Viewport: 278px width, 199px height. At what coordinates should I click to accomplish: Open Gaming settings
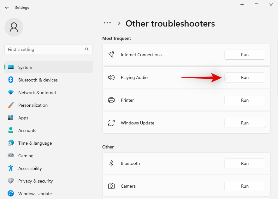tap(49, 155)
